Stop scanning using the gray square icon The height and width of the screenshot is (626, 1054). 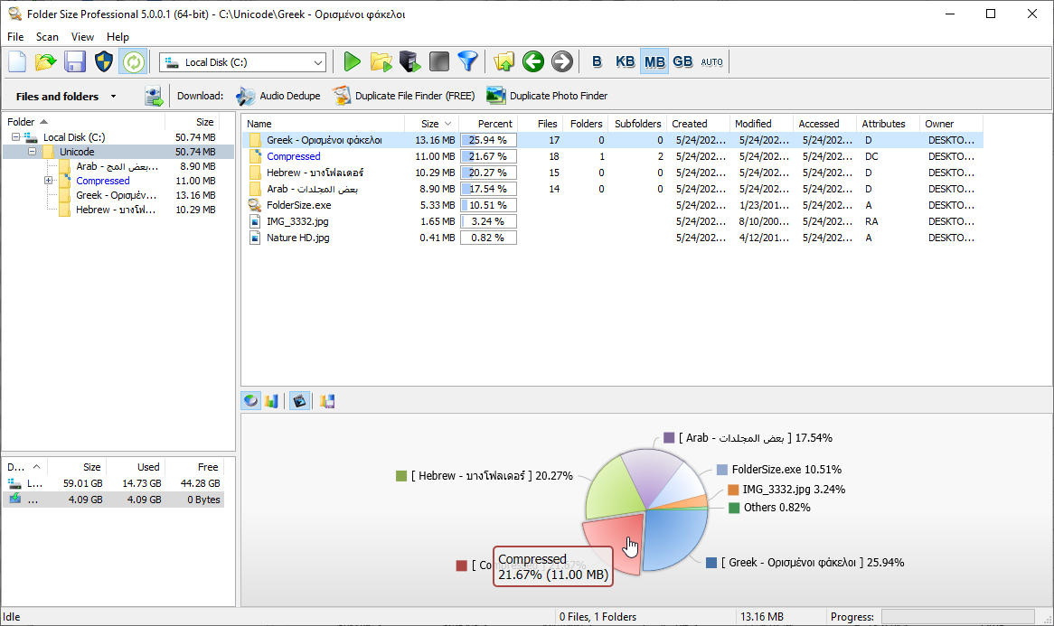pos(439,61)
